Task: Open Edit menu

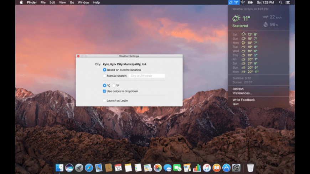Action: point(52,2)
